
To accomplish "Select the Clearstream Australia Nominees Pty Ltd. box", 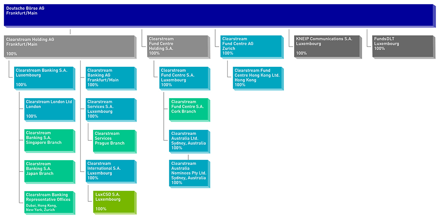I will click(189, 173).
